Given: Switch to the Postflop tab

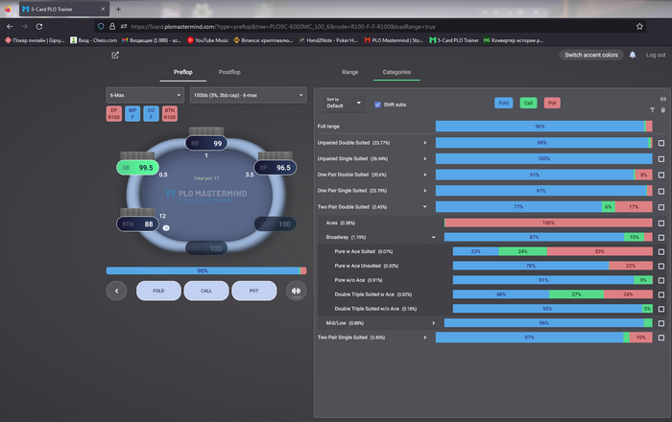Looking at the screenshot, I should point(229,72).
